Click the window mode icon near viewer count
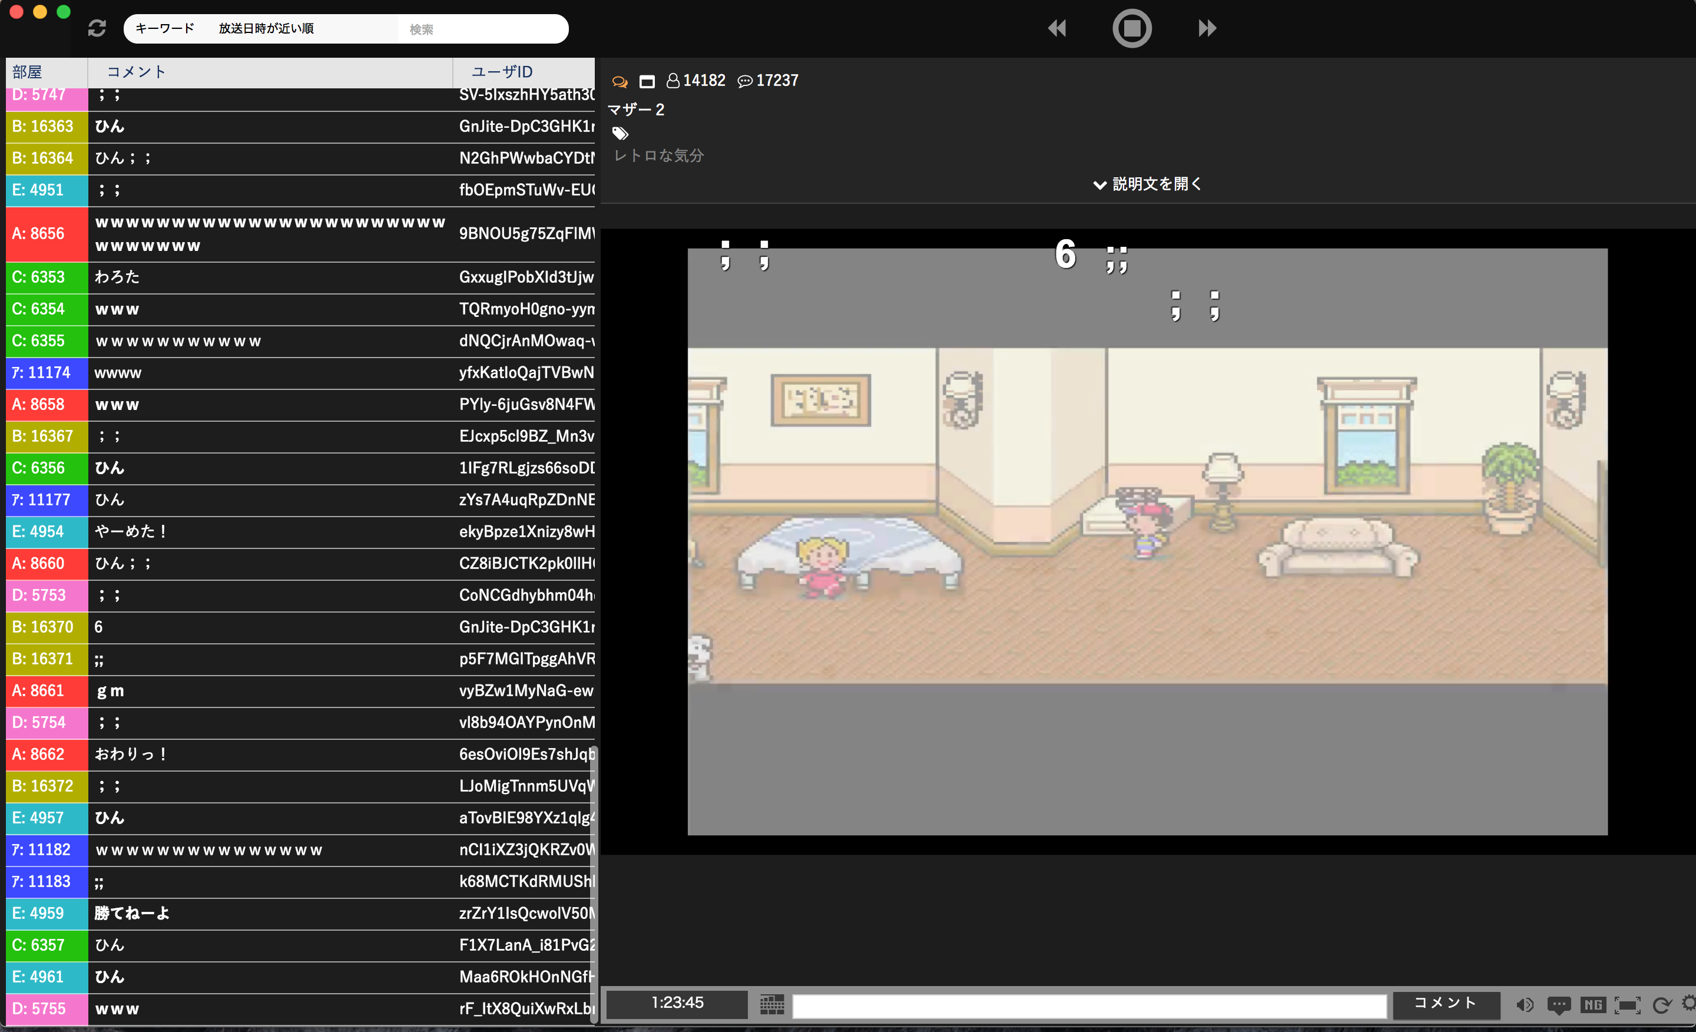 click(x=647, y=82)
